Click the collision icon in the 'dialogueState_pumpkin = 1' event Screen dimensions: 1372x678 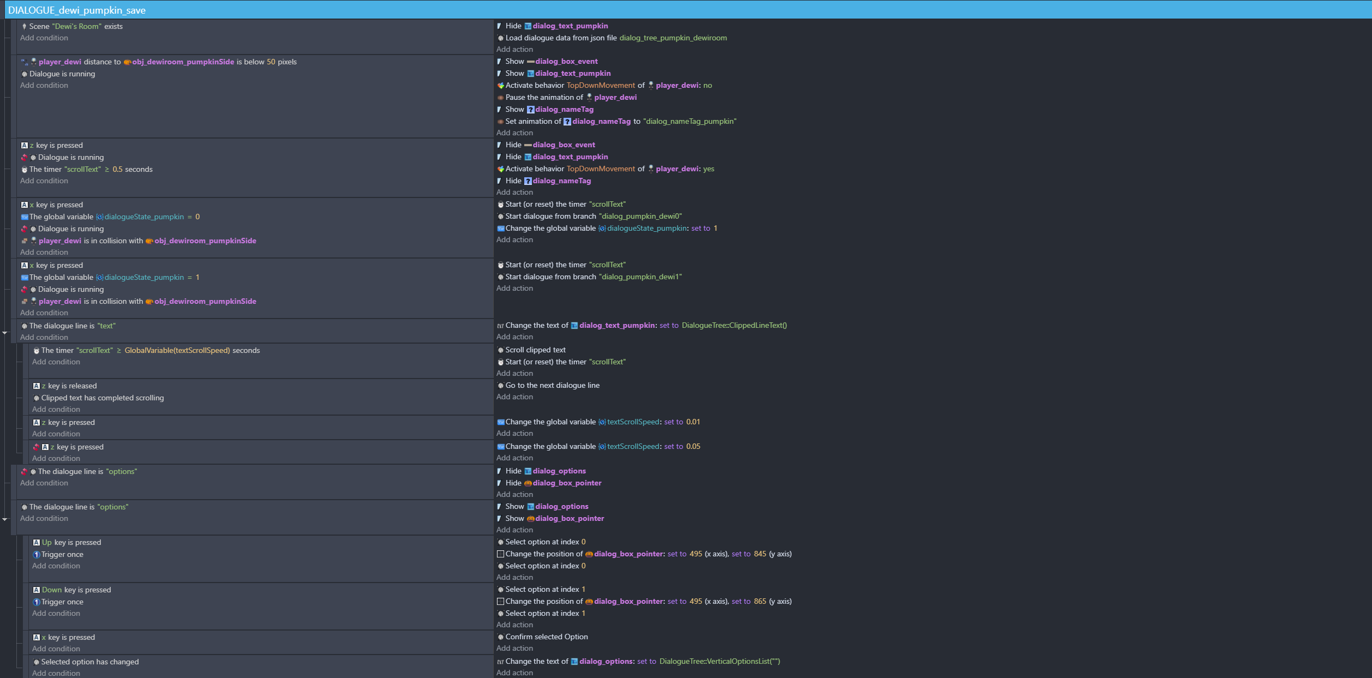25,302
